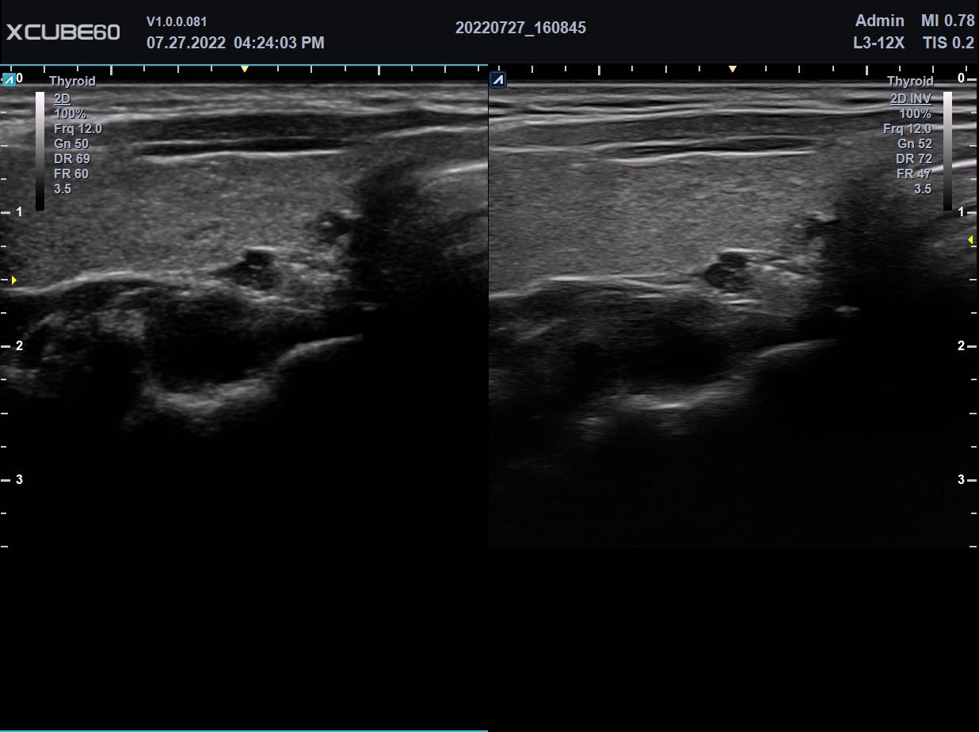Click yellow focal depth marker on right scale
Screen dimensions: 979x732
click(x=971, y=239)
